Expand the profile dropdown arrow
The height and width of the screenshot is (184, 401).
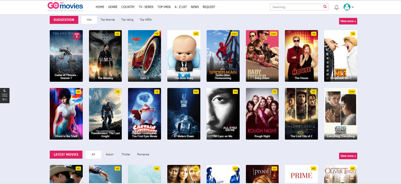click(353, 7)
